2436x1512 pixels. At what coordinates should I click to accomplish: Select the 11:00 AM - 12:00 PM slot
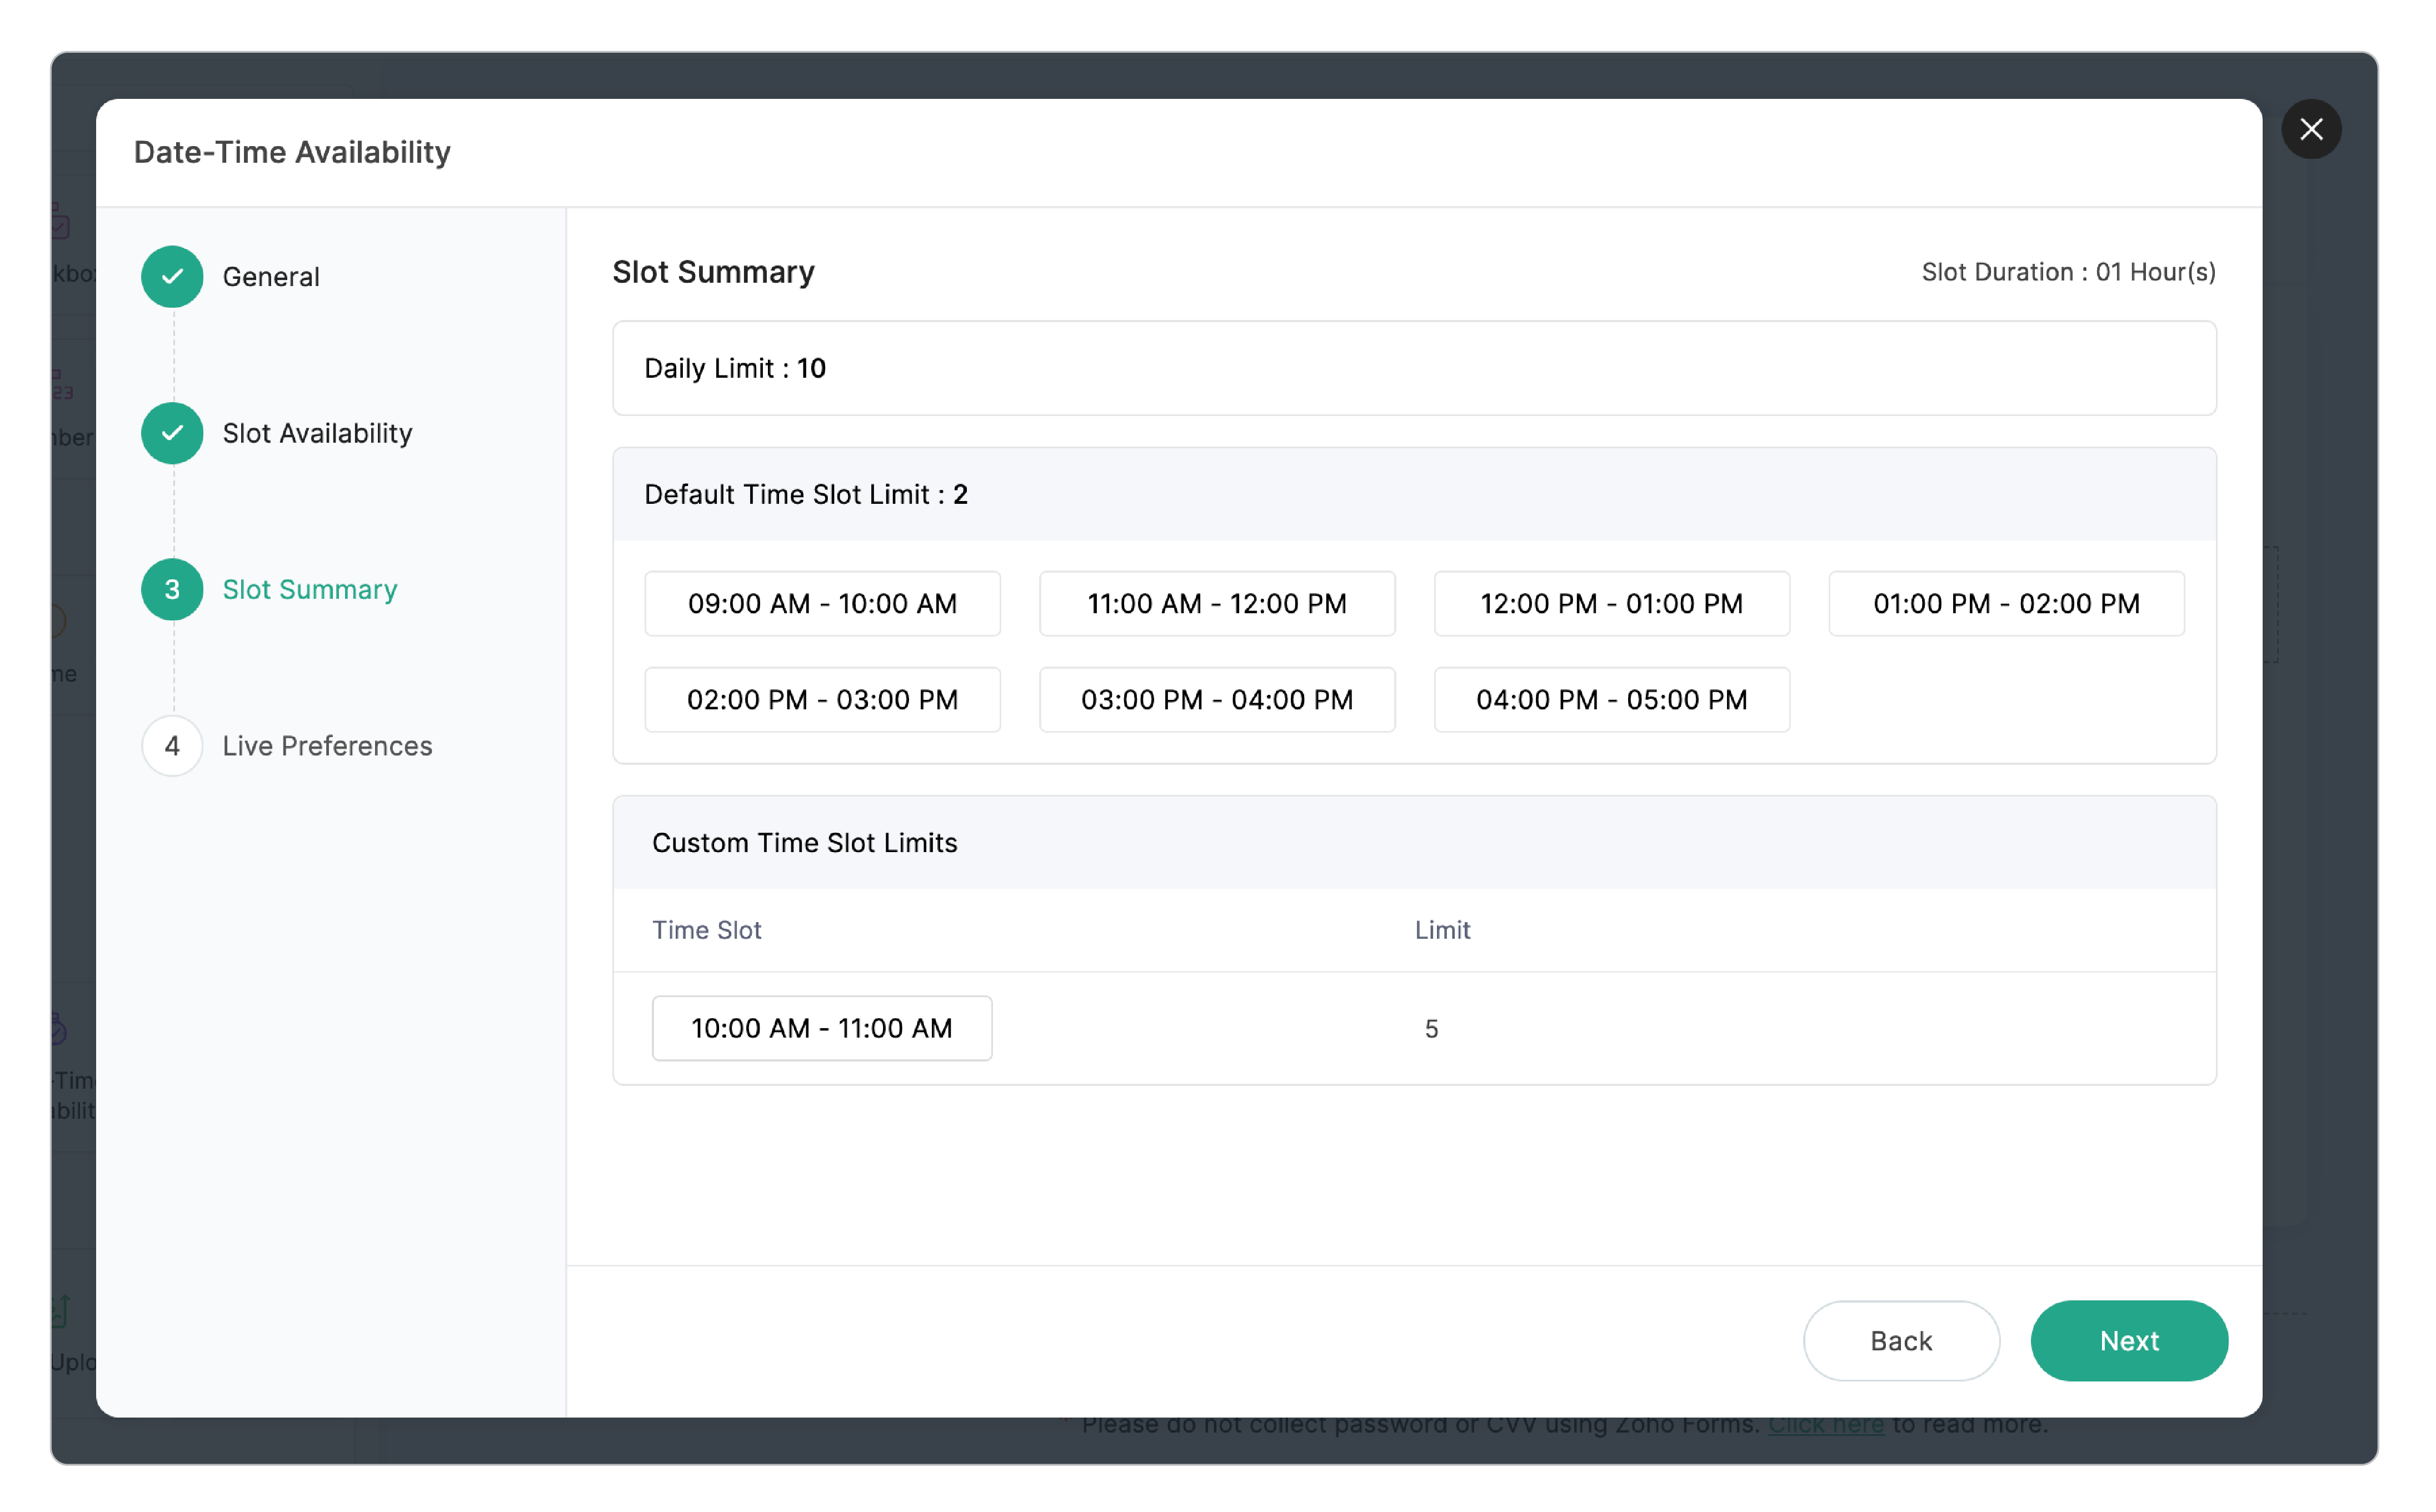(x=1217, y=603)
